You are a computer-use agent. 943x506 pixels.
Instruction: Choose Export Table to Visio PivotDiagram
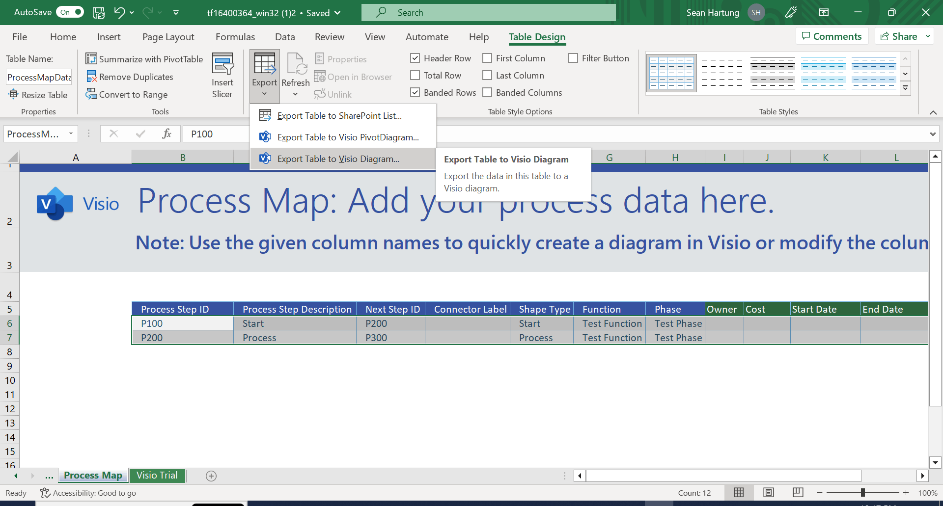point(343,137)
